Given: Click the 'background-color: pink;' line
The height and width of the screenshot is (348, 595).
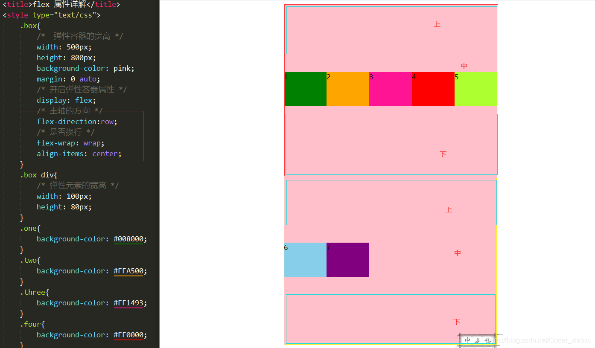Looking at the screenshot, I should click(x=85, y=68).
